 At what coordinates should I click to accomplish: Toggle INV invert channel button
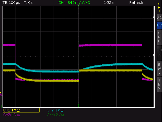pos(159,85)
